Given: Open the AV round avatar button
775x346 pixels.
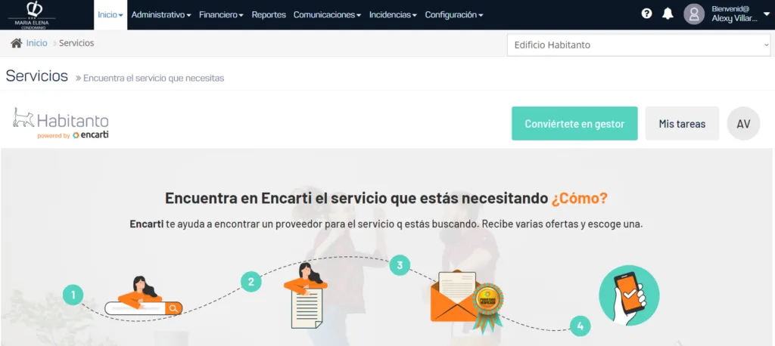Looking at the screenshot, I should 743,123.
